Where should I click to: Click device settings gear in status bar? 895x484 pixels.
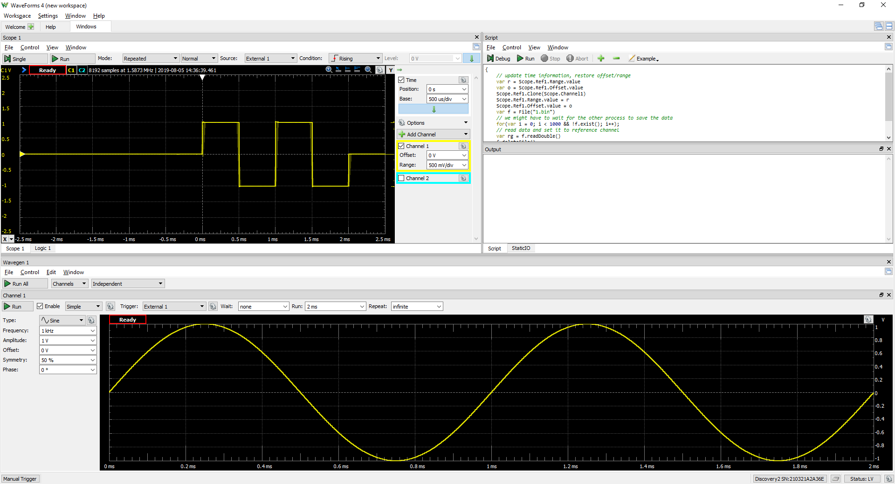coord(889,479)
